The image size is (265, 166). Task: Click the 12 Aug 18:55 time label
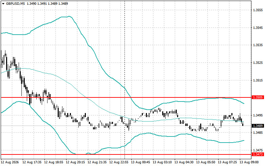[x=54, y=162]
